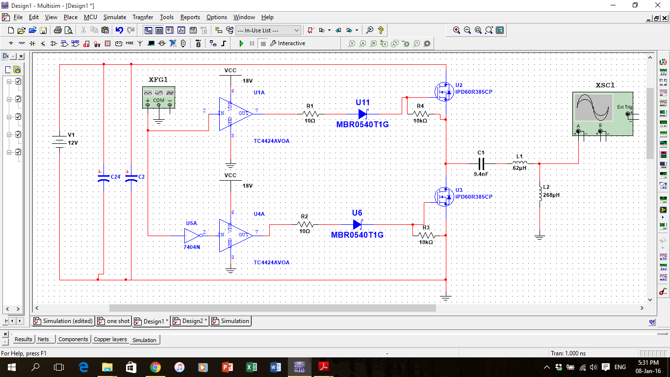Place a Bus on the schematic
Screen dimensions: 670x377
pos(224,43)
